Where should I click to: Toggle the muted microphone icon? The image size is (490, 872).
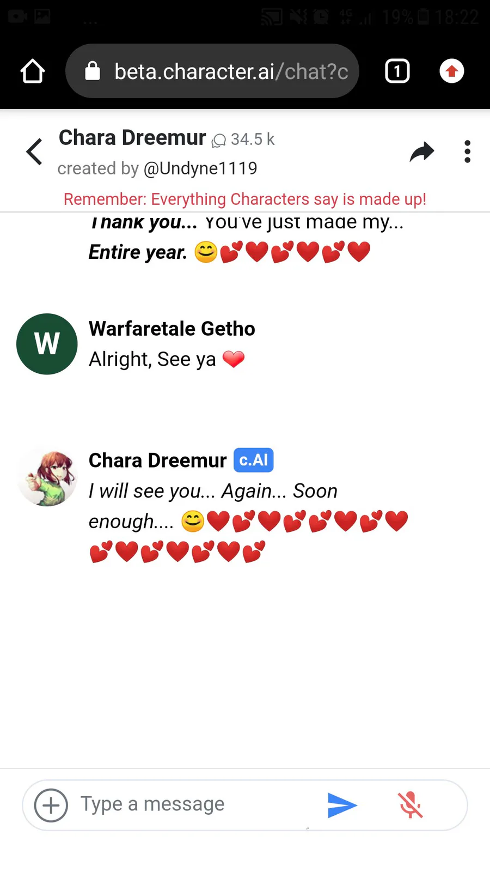coord(411,805)
